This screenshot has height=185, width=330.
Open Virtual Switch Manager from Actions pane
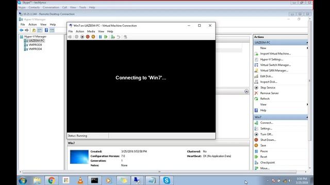click(x=275, y=65)
